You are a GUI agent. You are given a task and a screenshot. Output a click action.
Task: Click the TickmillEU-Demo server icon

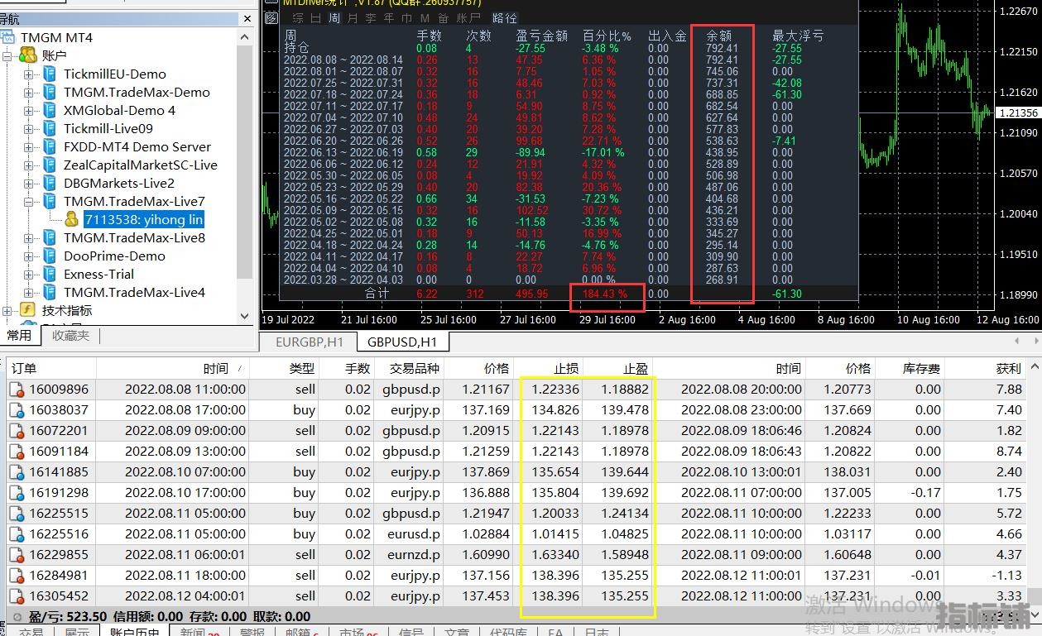(50, 74)
